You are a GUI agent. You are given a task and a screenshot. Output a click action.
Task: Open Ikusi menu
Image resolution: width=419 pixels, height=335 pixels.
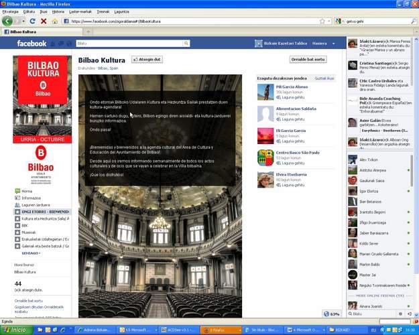(44, 12)
